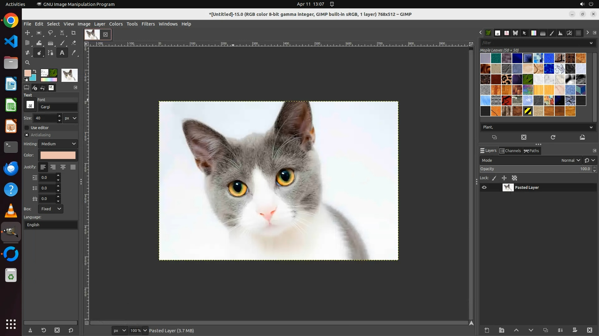Select the Color Picker eyedropper tool
Viewport: 599px width, 336px height.
74,53
